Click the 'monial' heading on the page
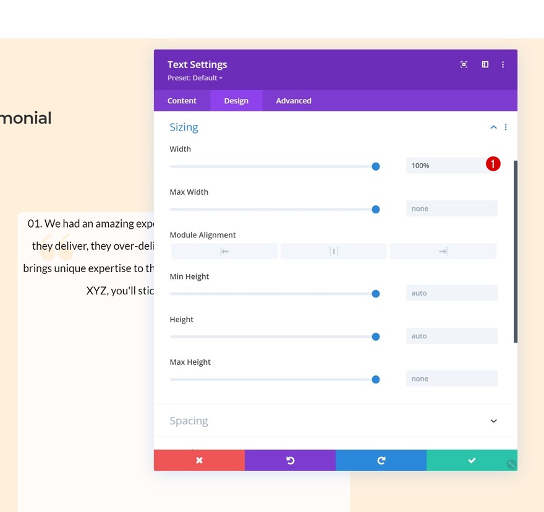Viewport: 544px width, 512px height. click(x=26, y=118)
